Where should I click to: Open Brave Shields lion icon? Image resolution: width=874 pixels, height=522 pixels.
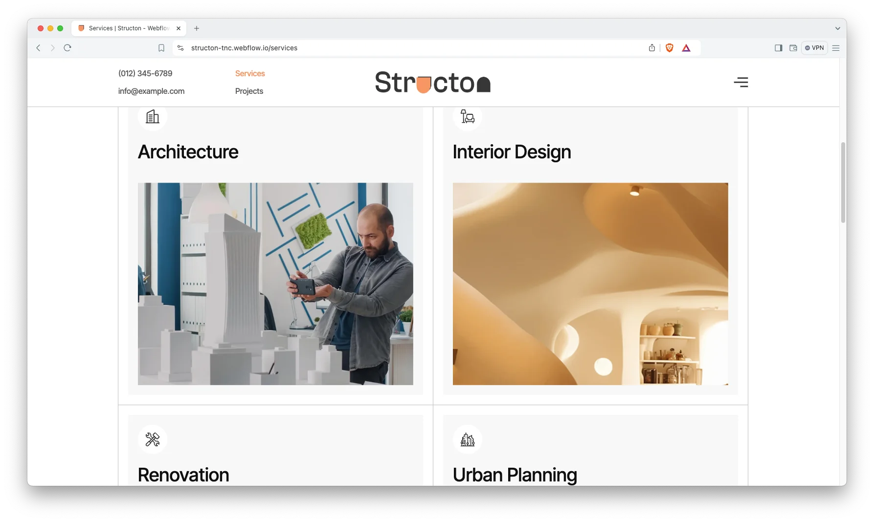(670, 48)
